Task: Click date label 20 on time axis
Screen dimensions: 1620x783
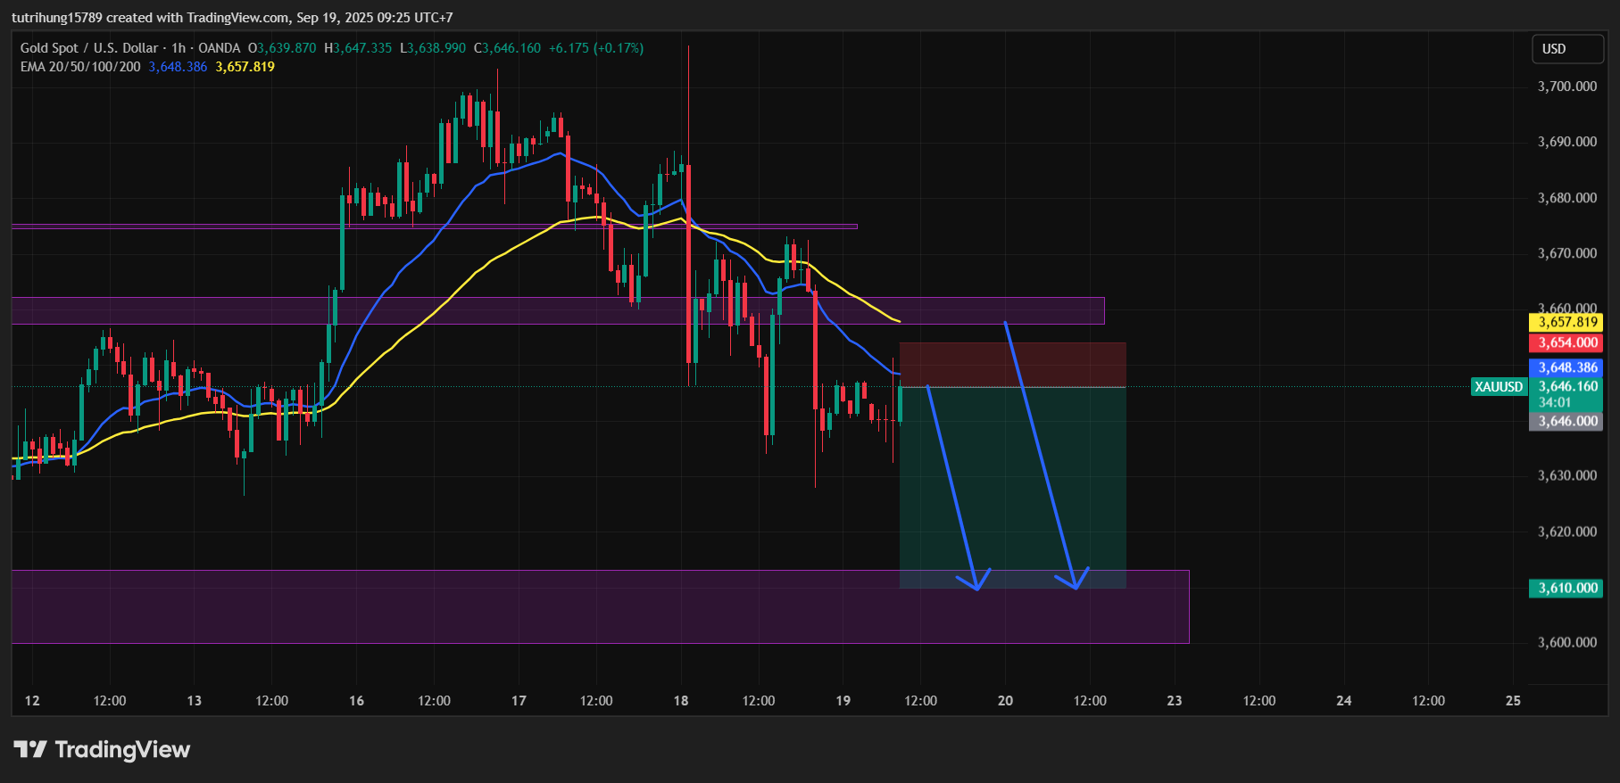Action: (1006, 701)
